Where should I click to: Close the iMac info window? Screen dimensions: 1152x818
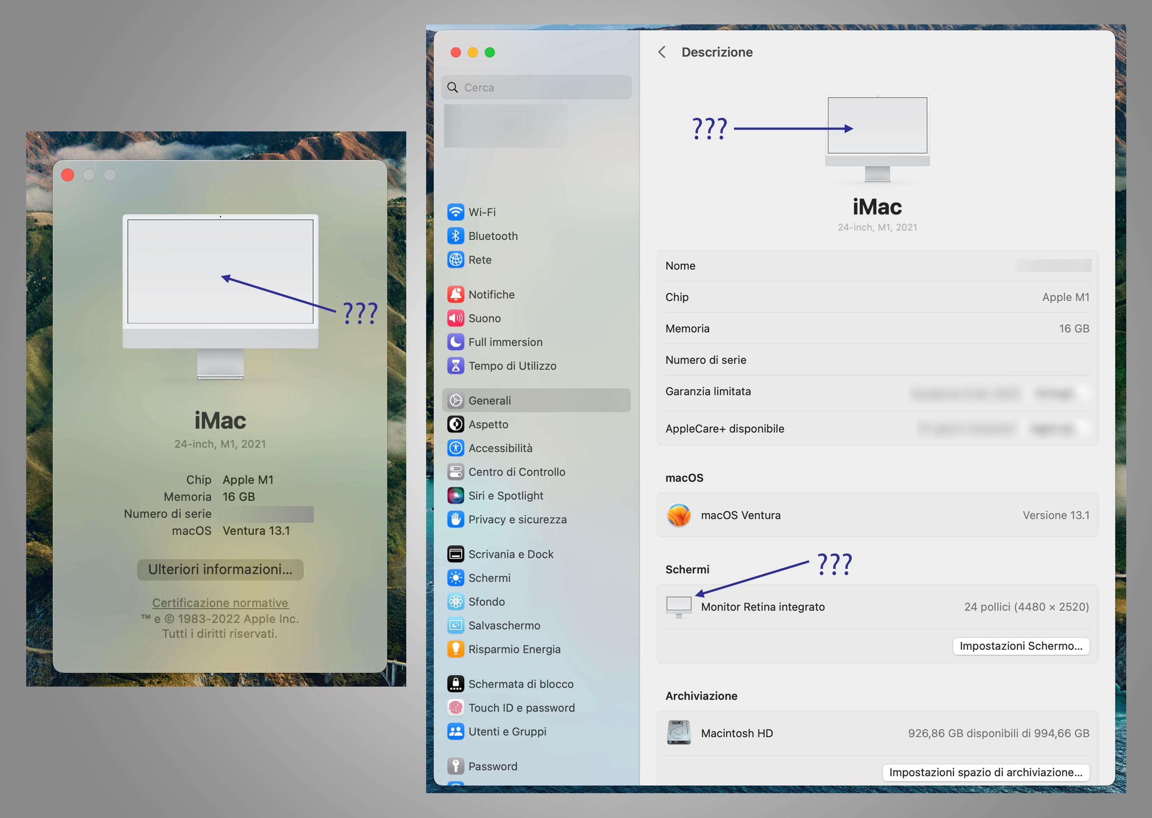click(68, 175)
